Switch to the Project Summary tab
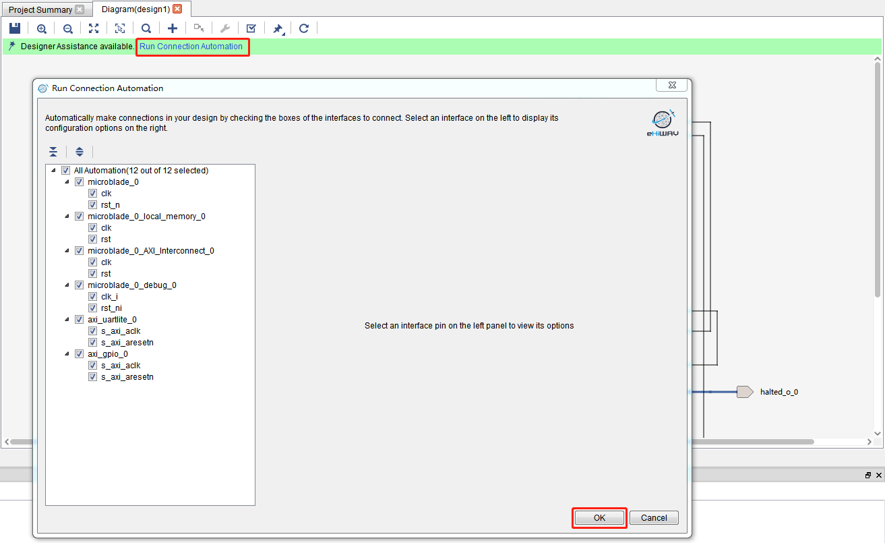885x543 pixels. [x=40, y=10]
